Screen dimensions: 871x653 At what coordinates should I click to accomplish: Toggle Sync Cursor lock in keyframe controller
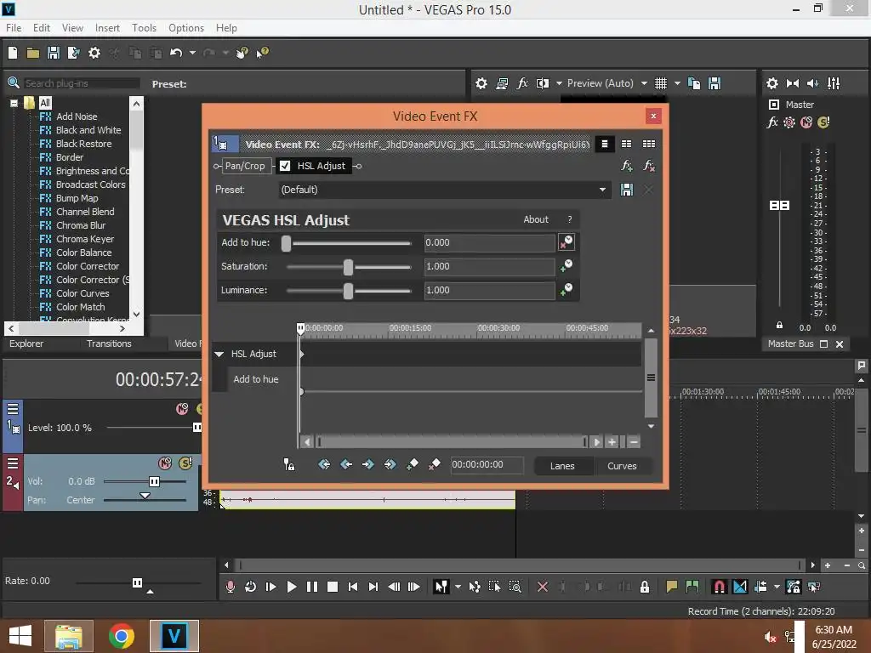point(289,464)
